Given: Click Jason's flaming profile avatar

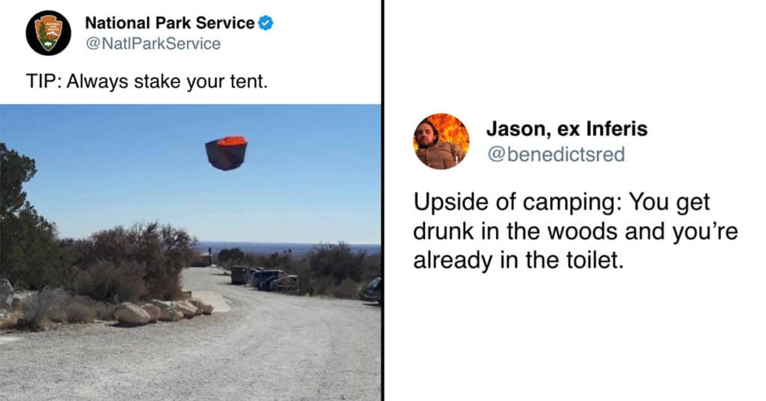Looking at the screenshot, I should coord(441,141).
